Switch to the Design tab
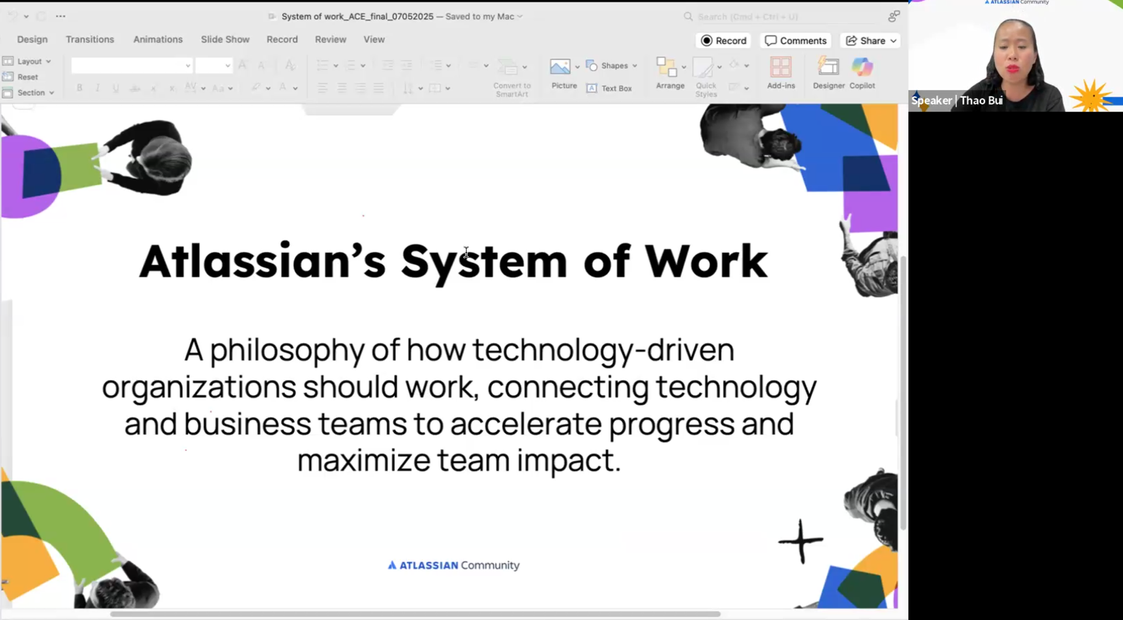This screenshot has width=1123, height=620. tap(32, 40)
